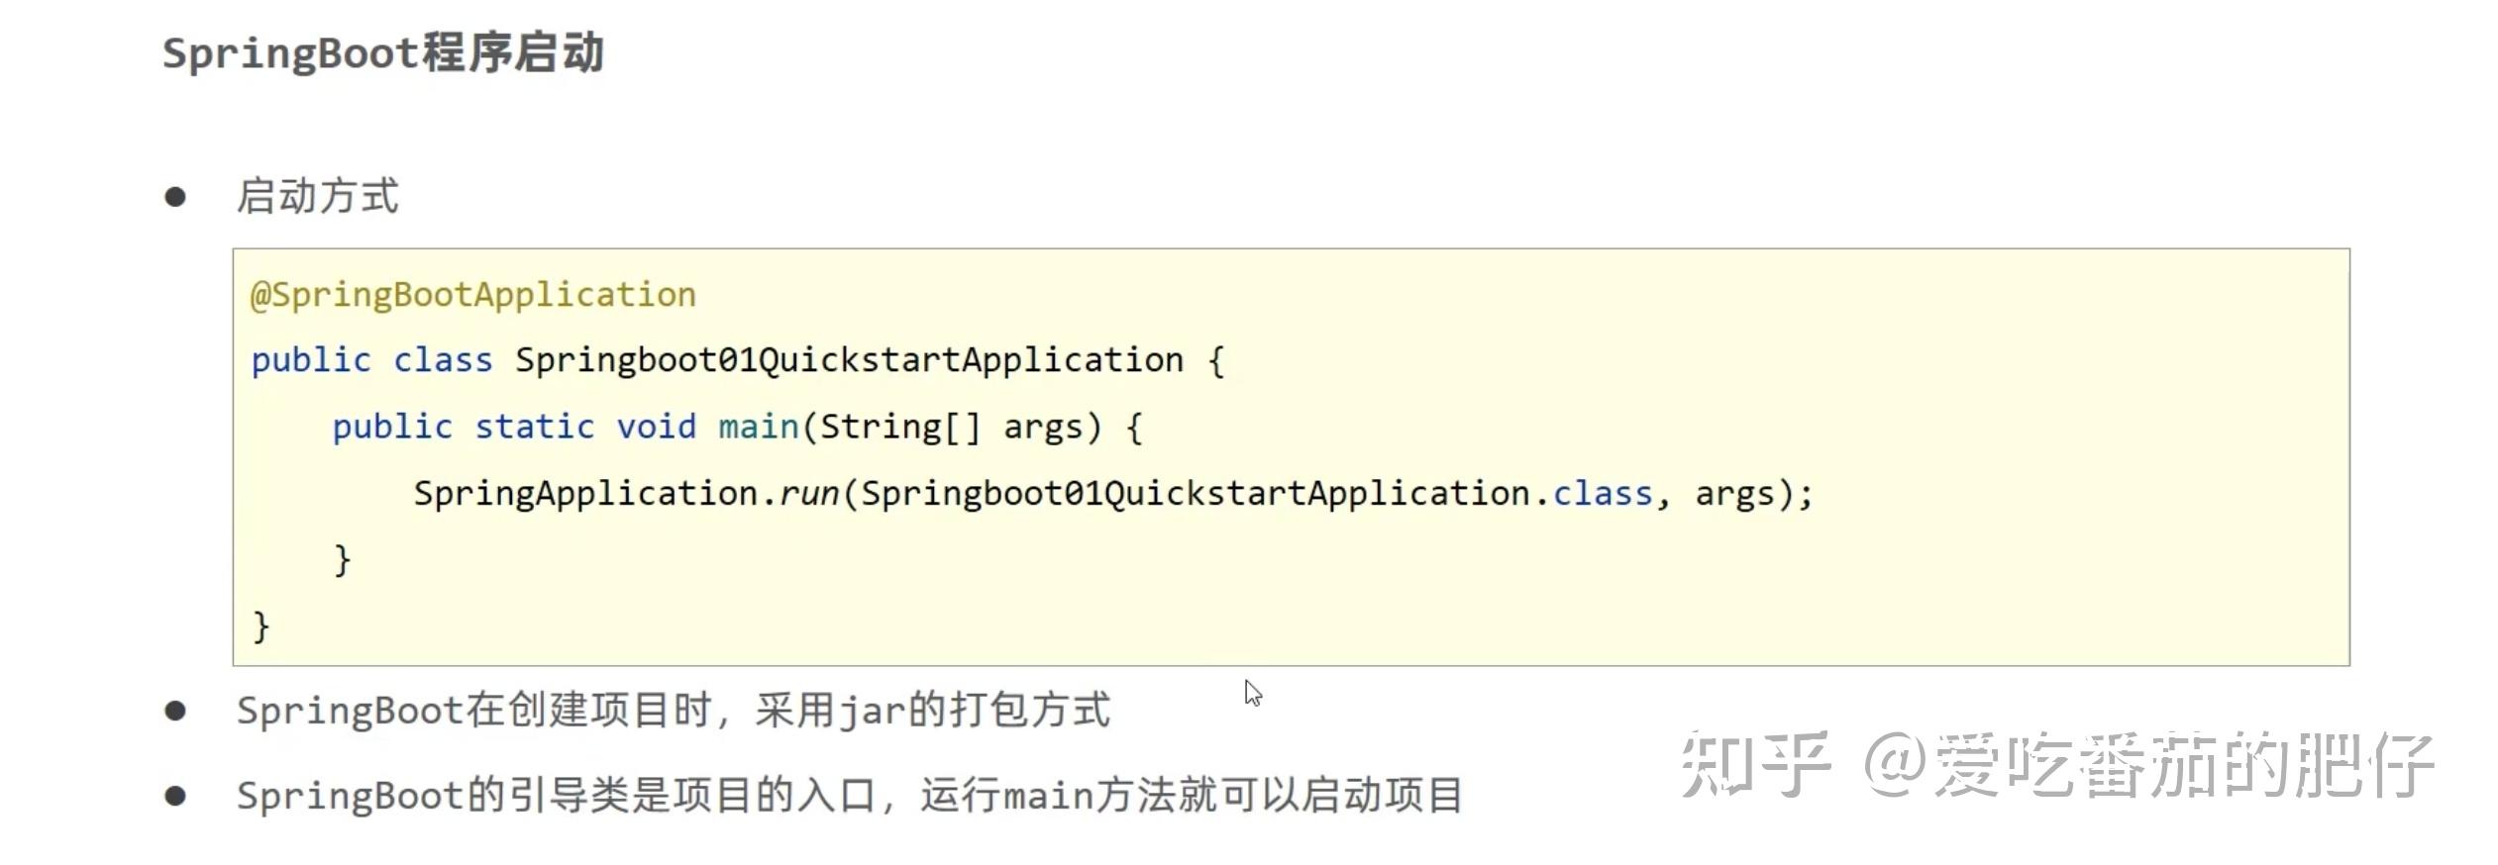Viewport: 2498px width, 865px height.
Task: Click the static keyword
Action: pyautogui.click(x=534, y=427)
